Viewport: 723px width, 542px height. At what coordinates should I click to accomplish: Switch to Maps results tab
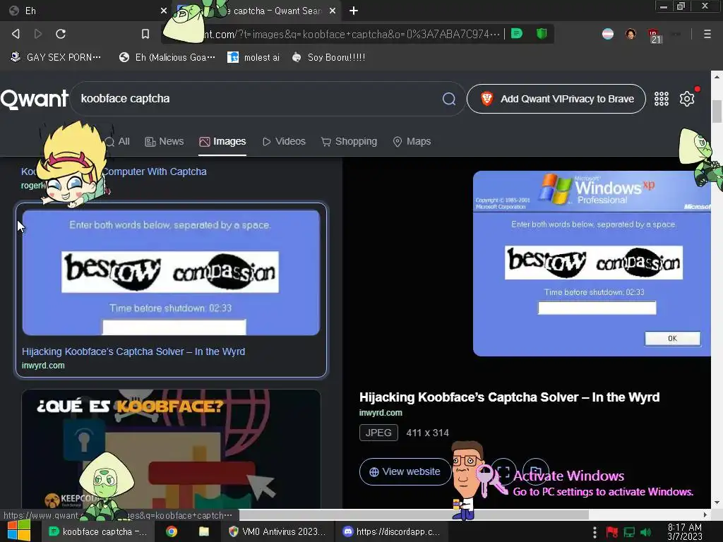[x=412, y=141]
